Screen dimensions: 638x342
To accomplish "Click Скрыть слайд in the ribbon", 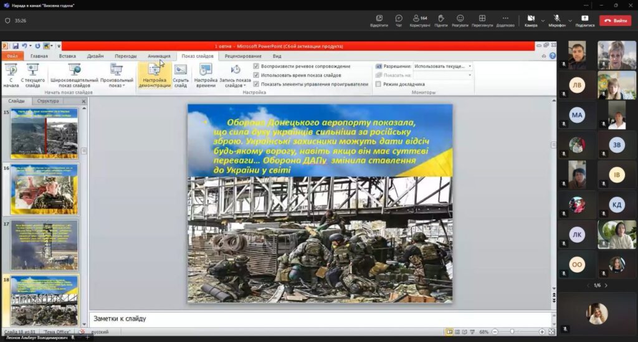I will 181,75.
